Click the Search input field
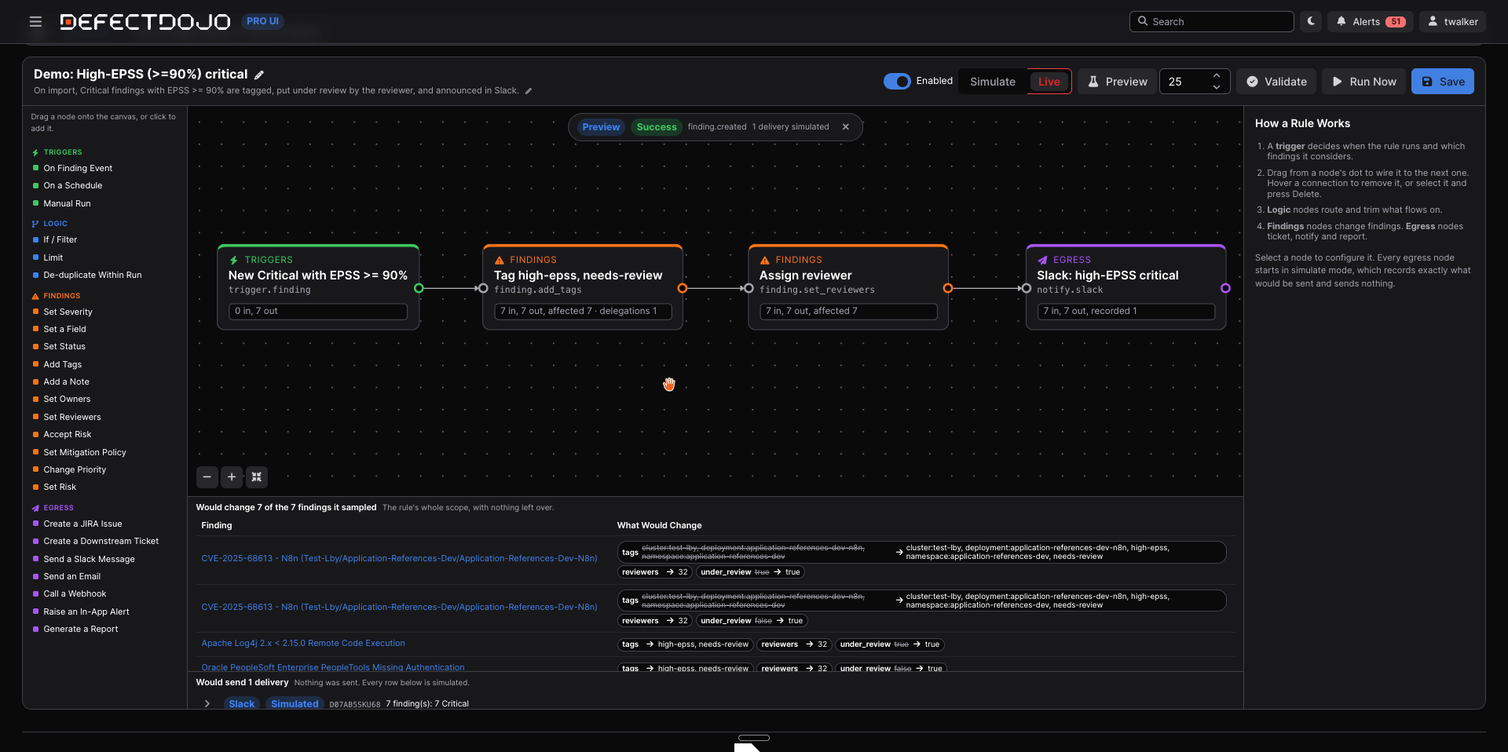The image size is (1508, 752). coord(1212,21)
